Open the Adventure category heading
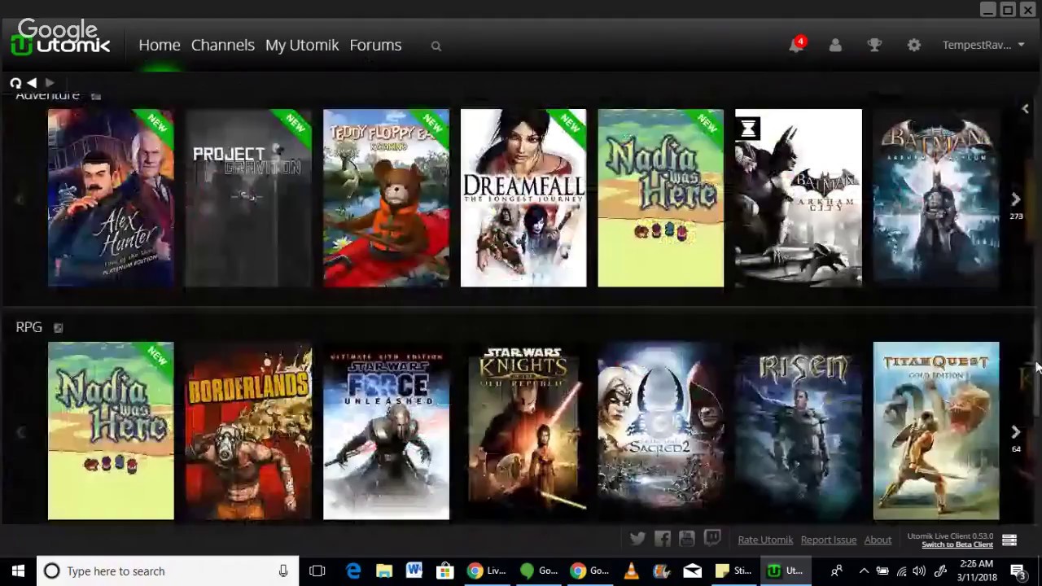The width and height of the screenshot is (1042, 586). coord(47,95)
